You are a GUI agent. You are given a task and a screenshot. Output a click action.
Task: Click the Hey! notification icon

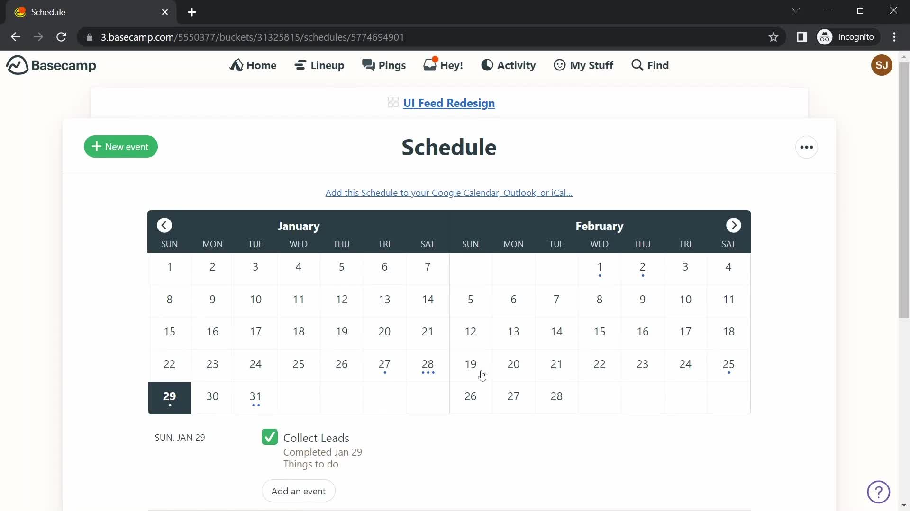(444, 65)
